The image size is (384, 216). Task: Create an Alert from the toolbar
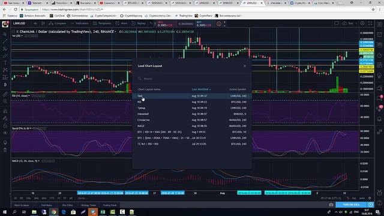click(x=122, y=23)
